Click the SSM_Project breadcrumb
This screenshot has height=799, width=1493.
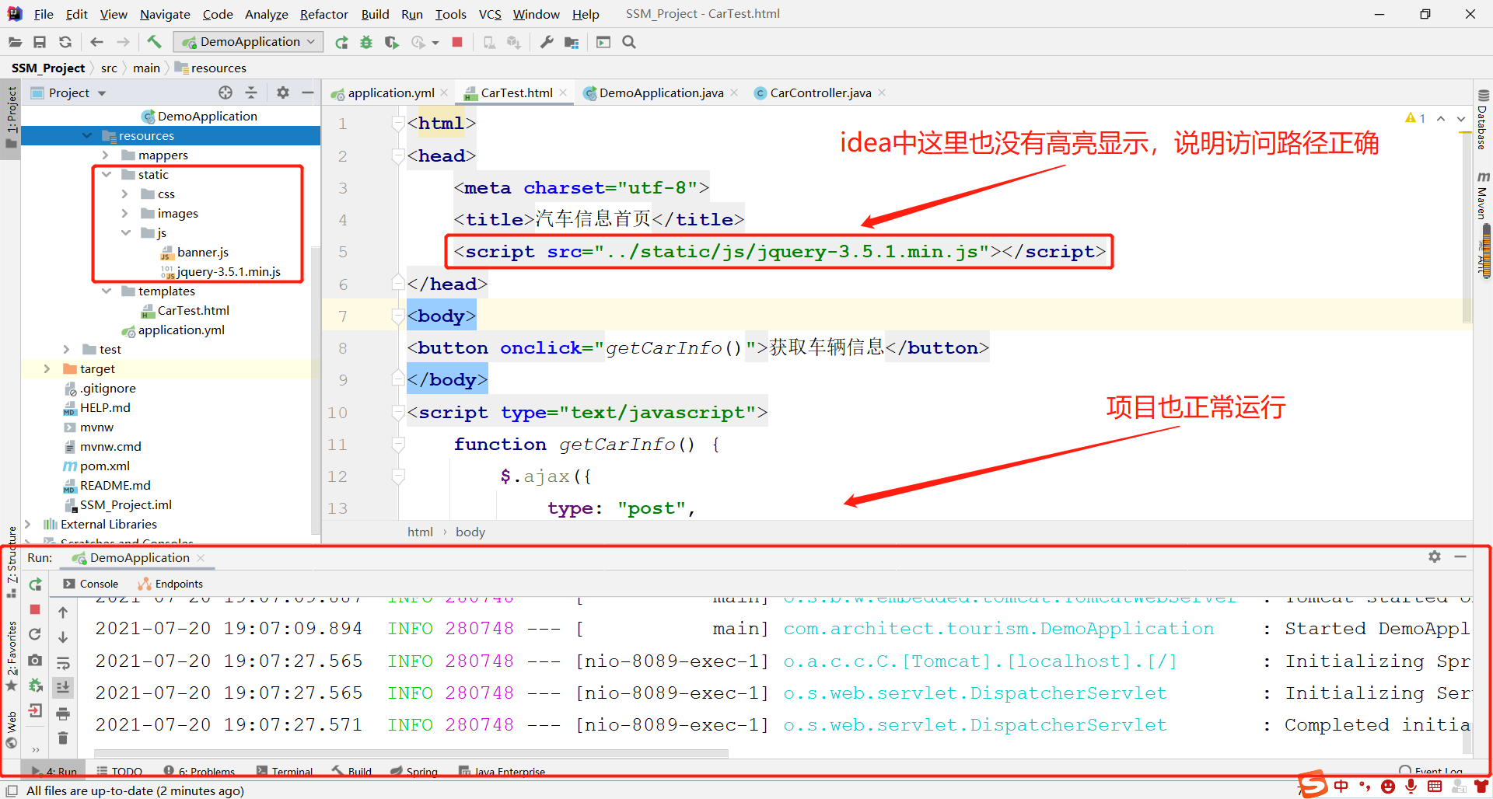pos(48,68)
